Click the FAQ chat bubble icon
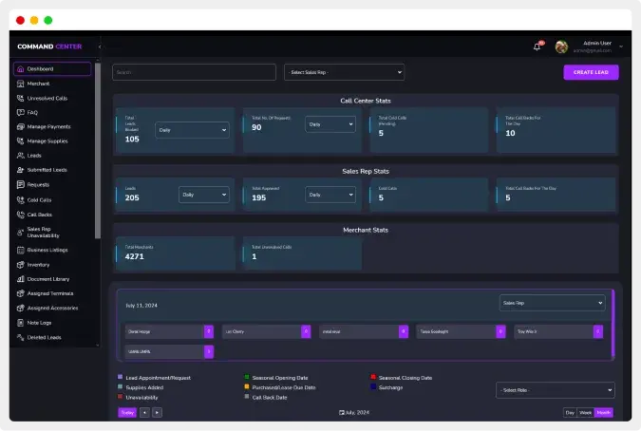The image size is (641, 431). (21, 112)
